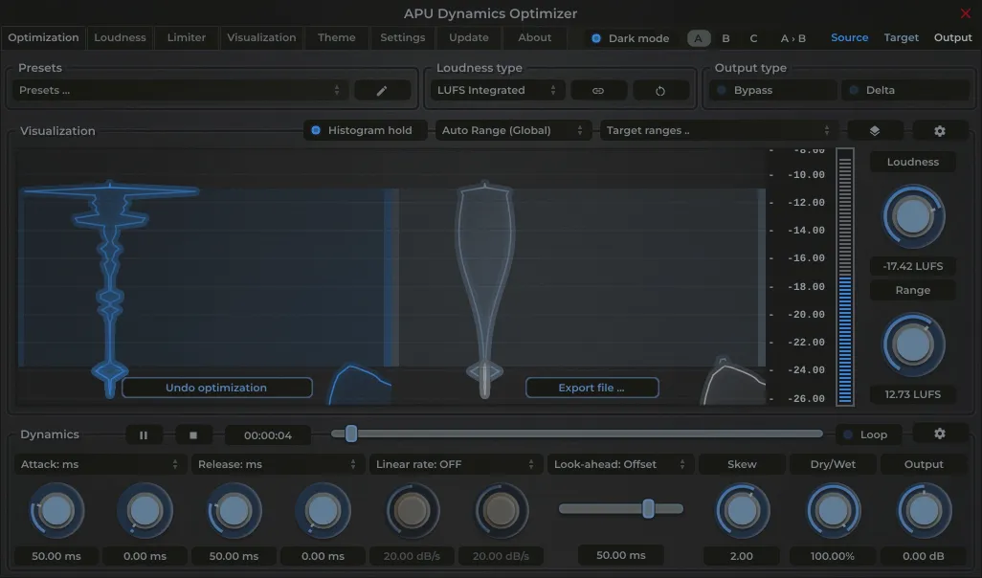Pause playback in the Dynamics section

pyautogui.click(x=144, y=434)
